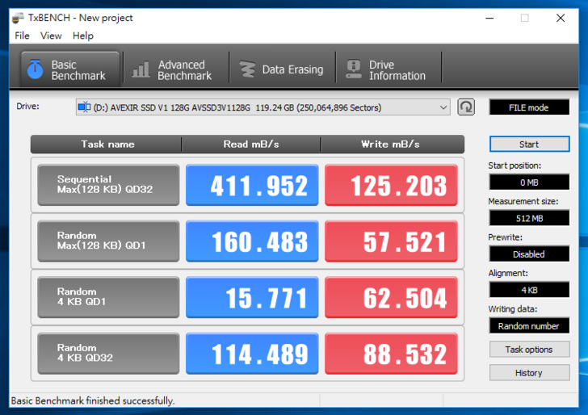Click the refresh drive list icon
The height and width of the screenshot is (415, 588).
pyautogui.click(x=466, y=107)
